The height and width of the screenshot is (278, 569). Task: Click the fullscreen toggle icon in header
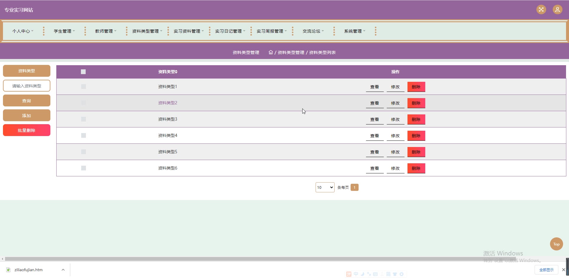[x=541, y=9]
